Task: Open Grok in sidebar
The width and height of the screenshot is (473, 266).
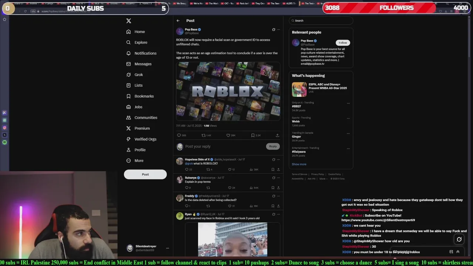Action: (x=135, y=75)
